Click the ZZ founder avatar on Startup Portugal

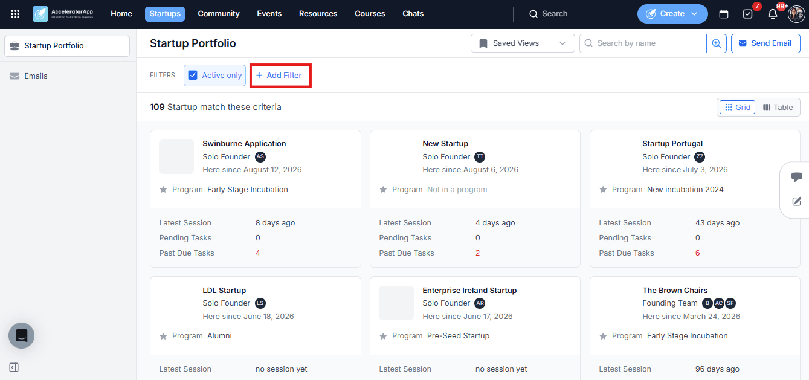coord(700,156)
